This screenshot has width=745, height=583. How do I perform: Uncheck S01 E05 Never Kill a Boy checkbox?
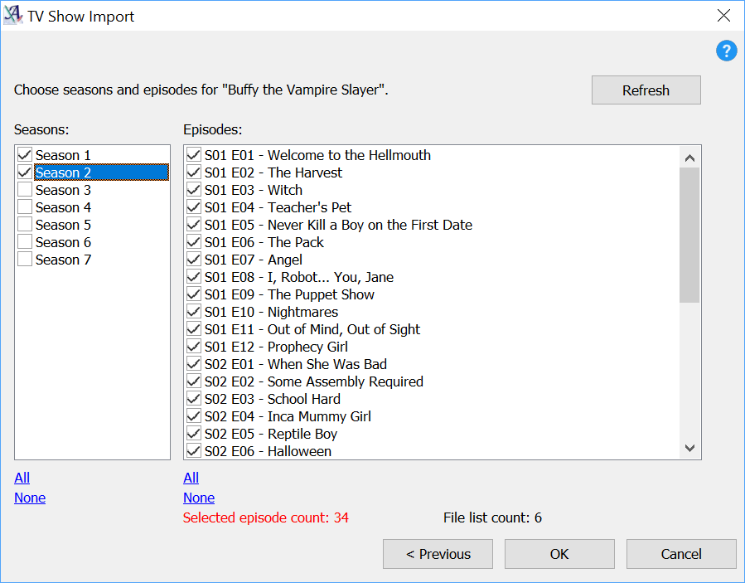point(193,225)
